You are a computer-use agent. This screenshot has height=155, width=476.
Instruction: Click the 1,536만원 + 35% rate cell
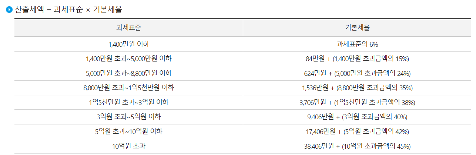(357, 88)
